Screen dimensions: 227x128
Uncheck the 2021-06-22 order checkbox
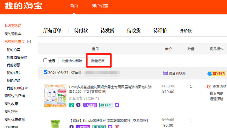tap(45, 72)
